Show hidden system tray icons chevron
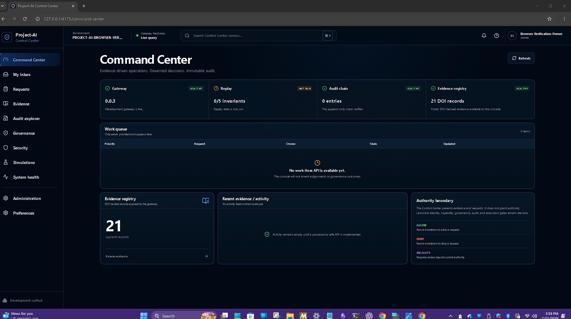The height and width of the screenshot is (319, 571). pos(450,316)
